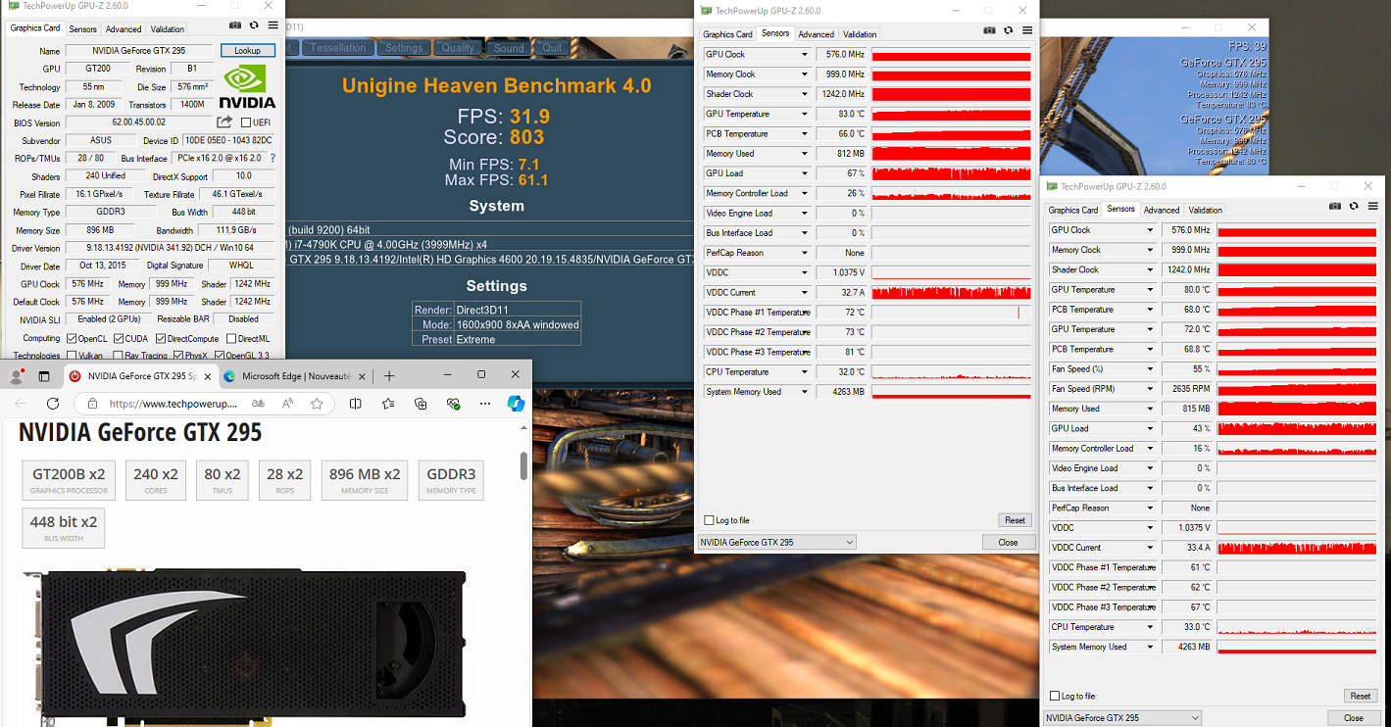Click the translate icon in Edge address bar

tap(259, 404)
